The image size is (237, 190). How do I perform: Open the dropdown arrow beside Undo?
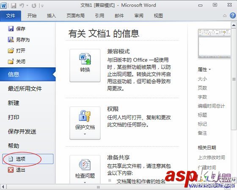(x=28, y=6)
